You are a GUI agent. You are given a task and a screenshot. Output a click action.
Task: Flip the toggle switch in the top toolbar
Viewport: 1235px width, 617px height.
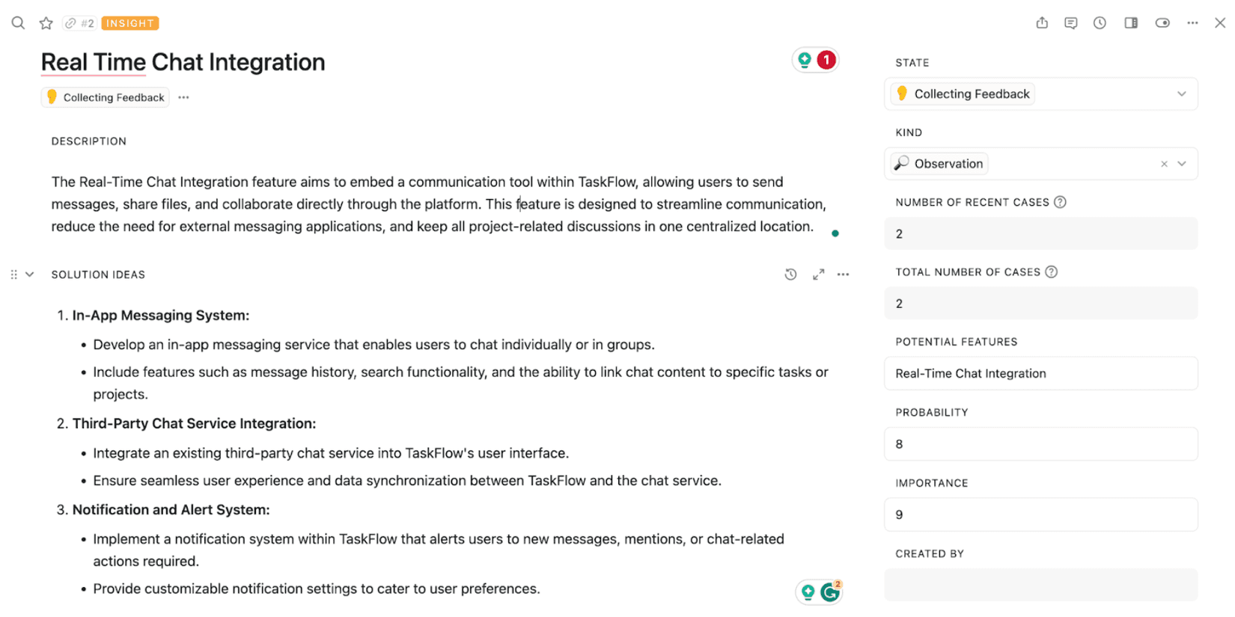click(x=1162, y=22)
